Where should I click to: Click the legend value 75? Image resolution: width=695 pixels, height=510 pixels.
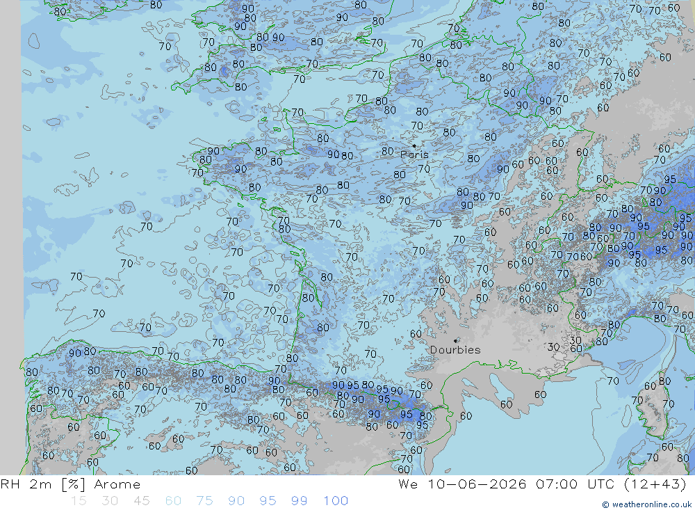tap(204, 501)
